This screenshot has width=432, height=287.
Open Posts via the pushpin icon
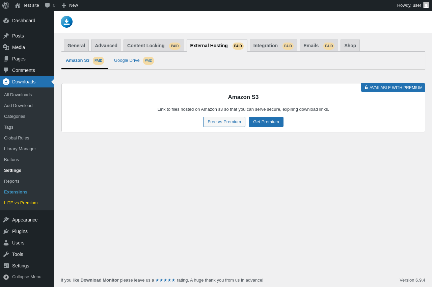pos(6,36)
